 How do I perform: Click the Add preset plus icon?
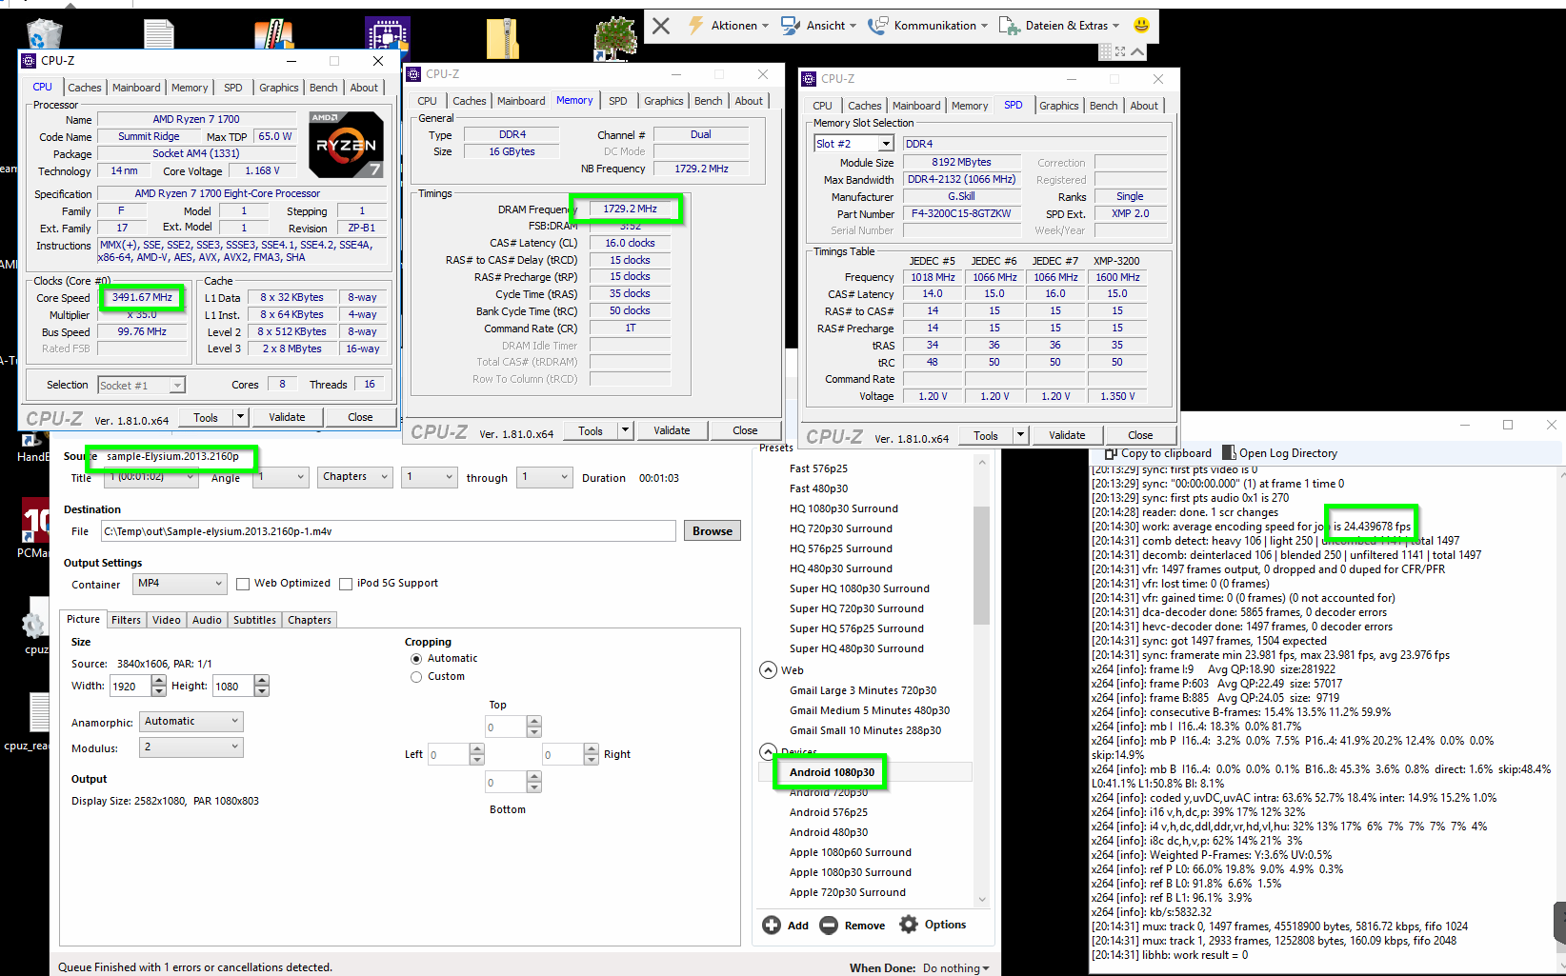pos(772,925)
